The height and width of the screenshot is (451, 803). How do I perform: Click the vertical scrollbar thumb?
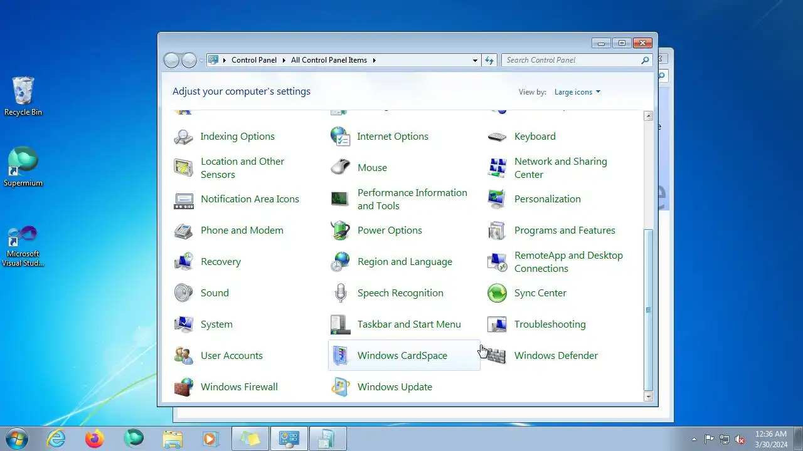[649, 309]
